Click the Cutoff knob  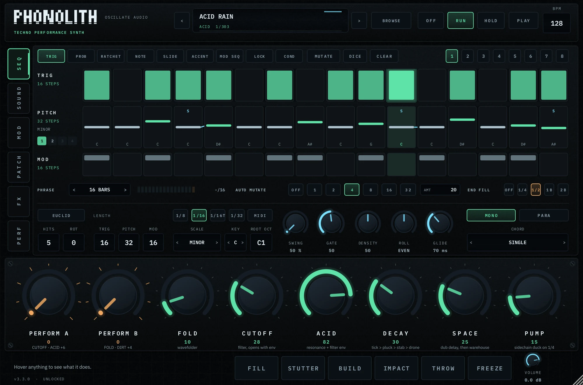(x=257, y=295)
